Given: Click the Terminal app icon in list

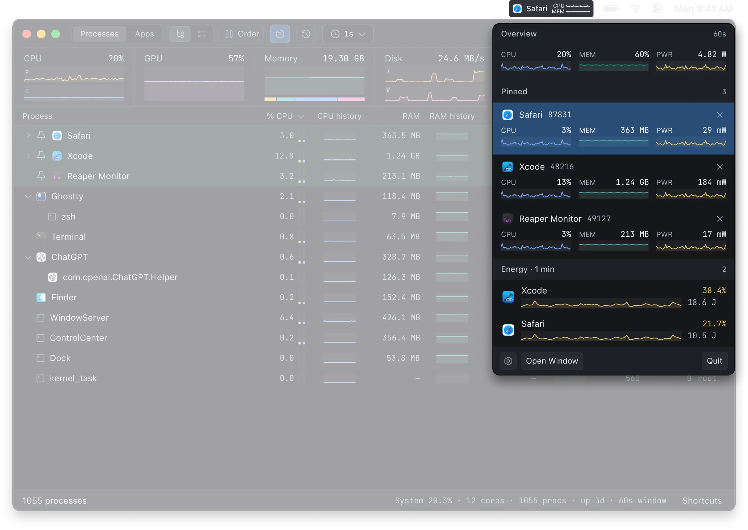Looking at the screenshot, I should pyautogui.click(x=41, y=236).
